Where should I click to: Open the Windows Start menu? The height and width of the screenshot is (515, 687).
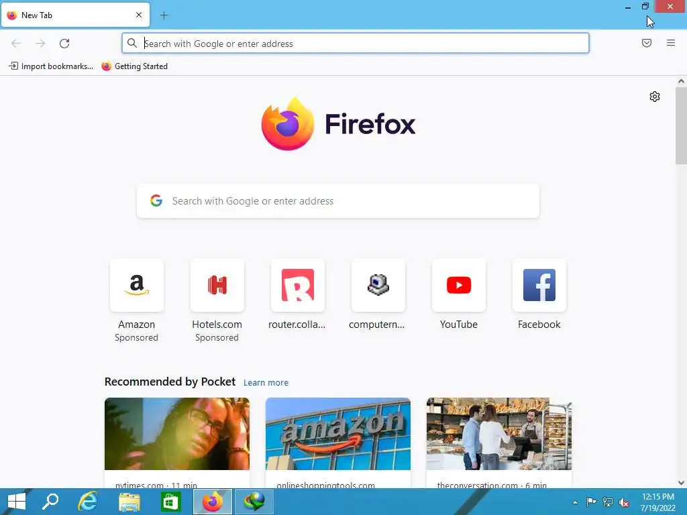pyautogui.click(x=17, y=502)
